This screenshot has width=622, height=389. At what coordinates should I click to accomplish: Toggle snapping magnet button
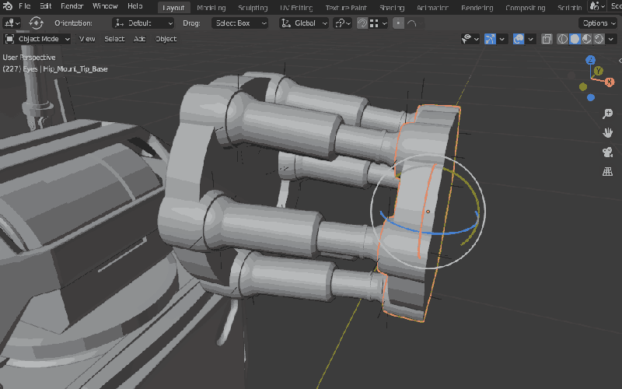pos(362,23)
